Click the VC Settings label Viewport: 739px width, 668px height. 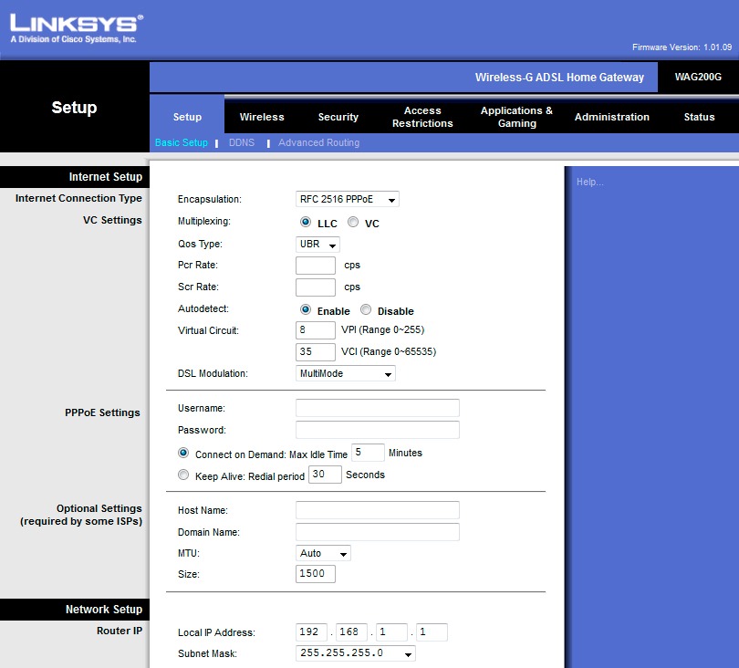point(112,220)
